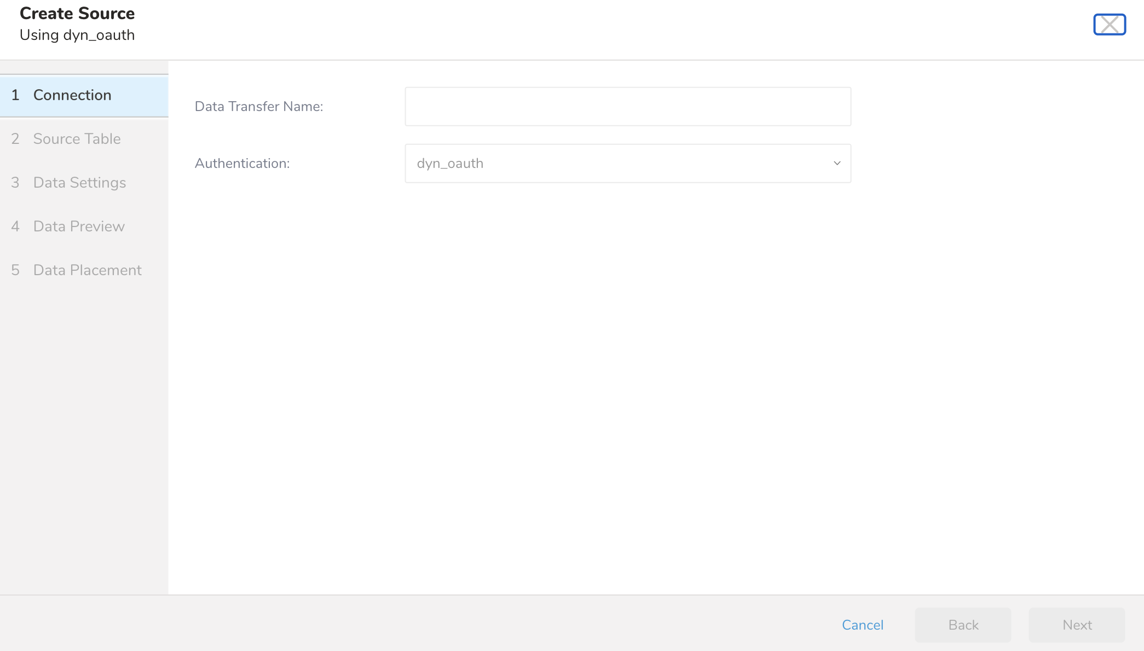Click step number 4 in the sidebar
The height and width of the screenshot is (651, 1144).
tap(15, 226)
